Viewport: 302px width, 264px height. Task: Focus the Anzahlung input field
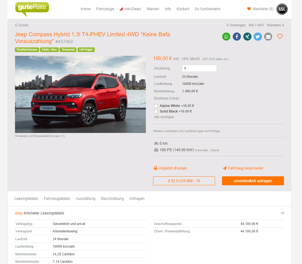pyautogui.click(x=199, y=68)
